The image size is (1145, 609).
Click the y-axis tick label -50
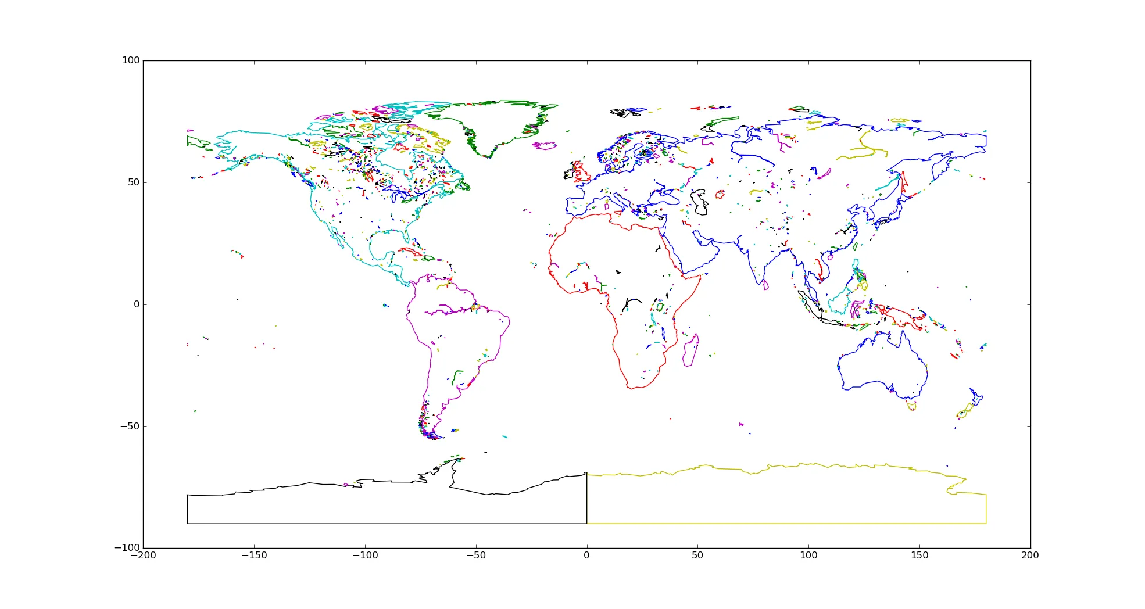click(x=130, y=426)
